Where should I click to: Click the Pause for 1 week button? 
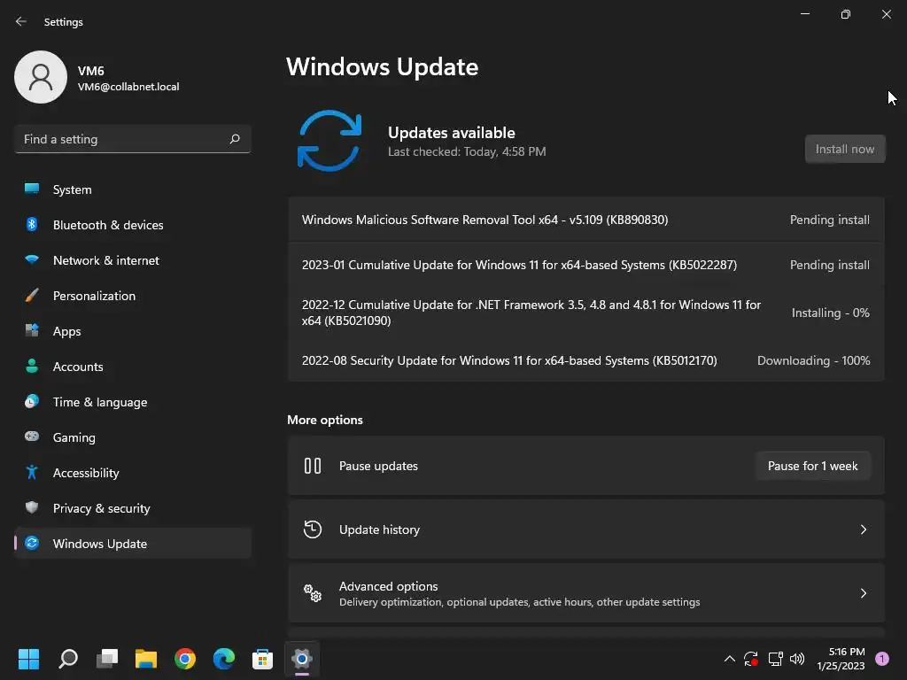tap(813, 466)
